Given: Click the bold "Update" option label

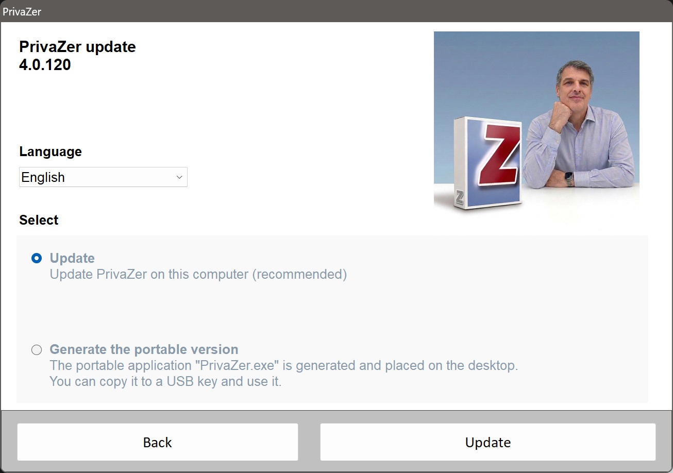Looking at the screenshot, I should pyautogui.click(x=72, y=258).
